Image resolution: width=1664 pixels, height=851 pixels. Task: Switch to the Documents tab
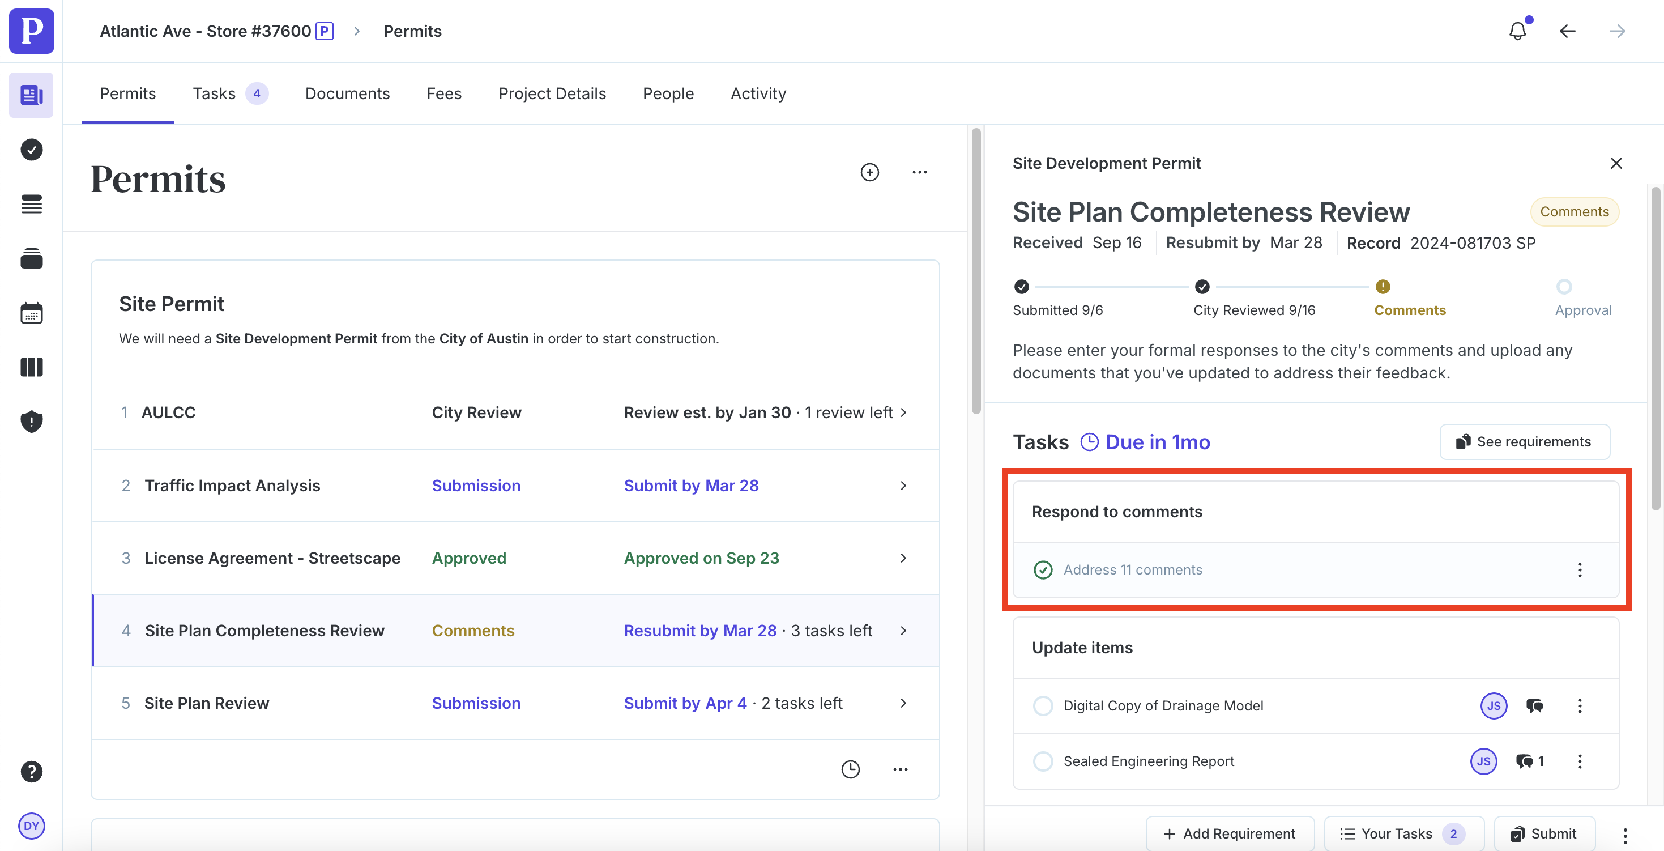347,93
